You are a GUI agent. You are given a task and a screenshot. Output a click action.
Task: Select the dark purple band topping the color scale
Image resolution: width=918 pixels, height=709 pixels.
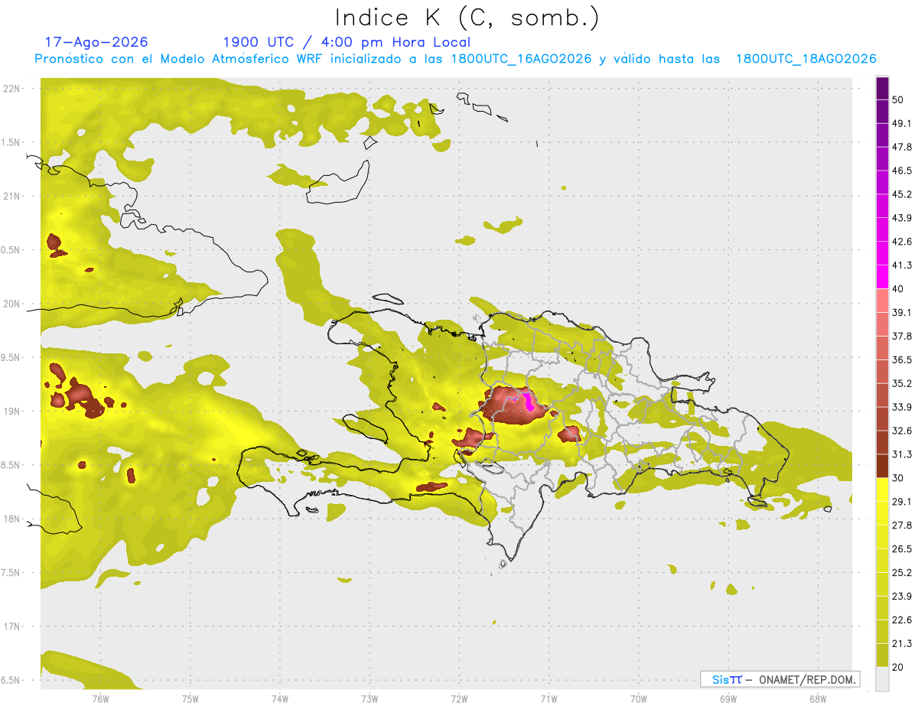click(882, 88)
